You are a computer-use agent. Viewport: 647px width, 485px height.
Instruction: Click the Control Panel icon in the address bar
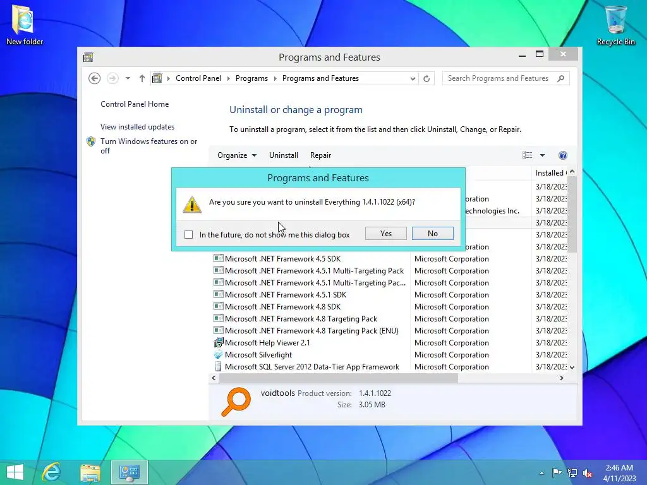[x=157, y=78]
